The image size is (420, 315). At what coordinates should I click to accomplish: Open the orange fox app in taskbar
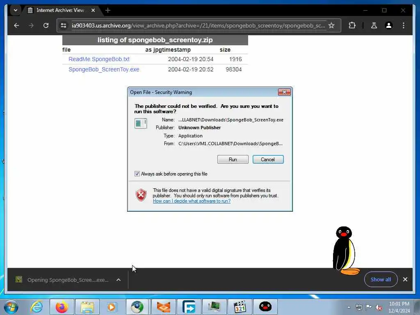(163, 307)
